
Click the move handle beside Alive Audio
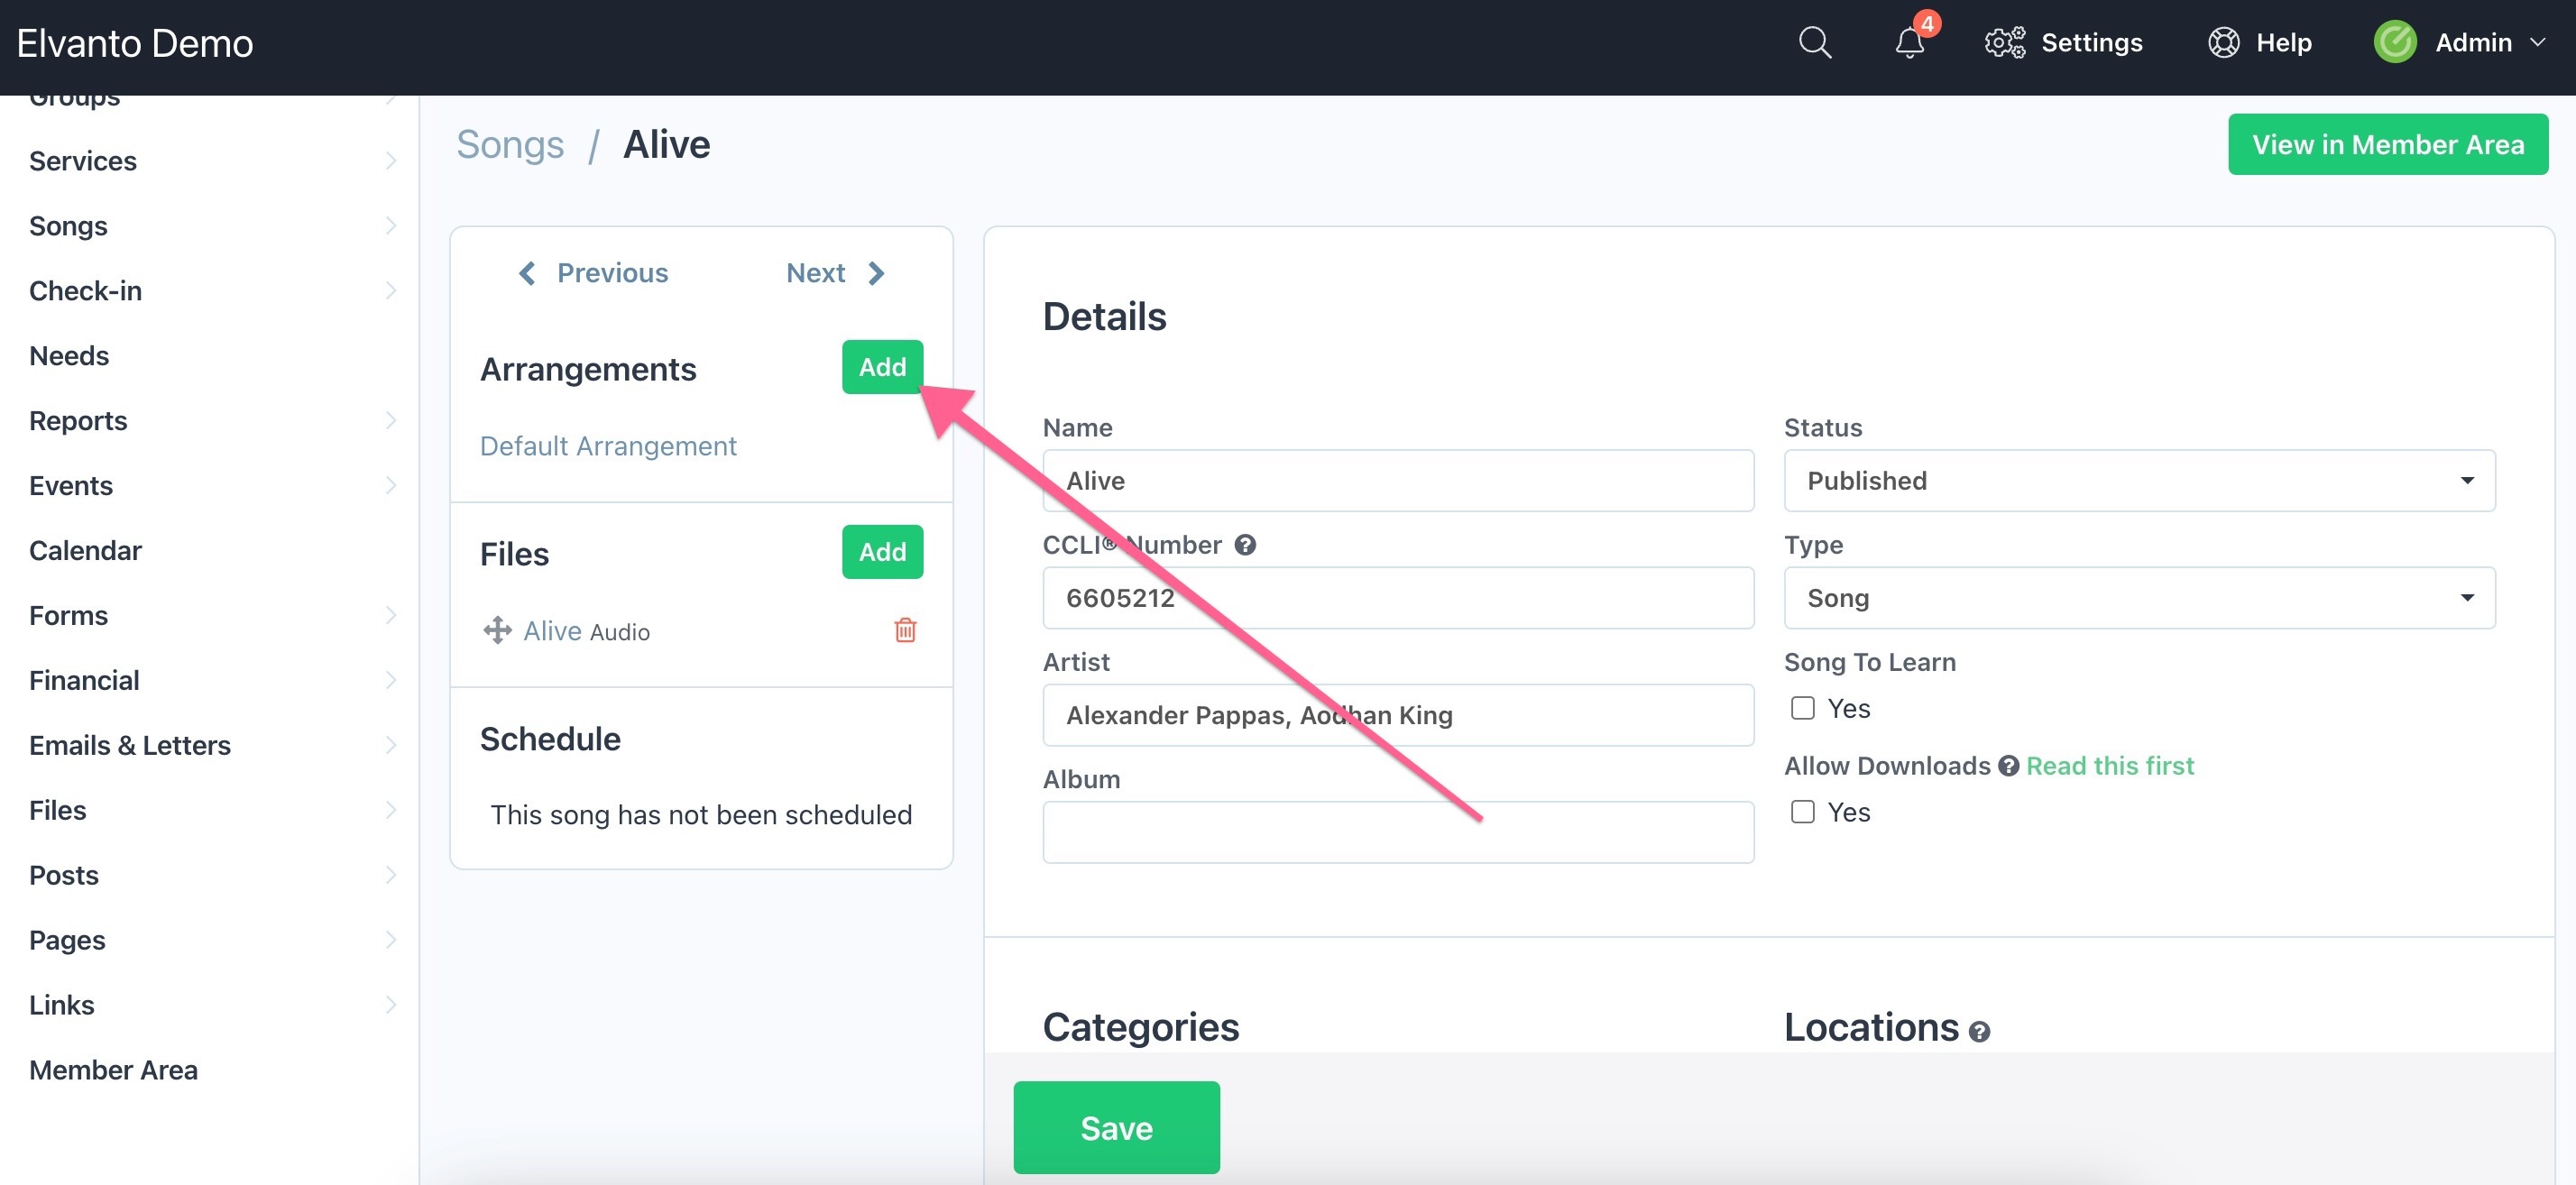click(497, 630)
